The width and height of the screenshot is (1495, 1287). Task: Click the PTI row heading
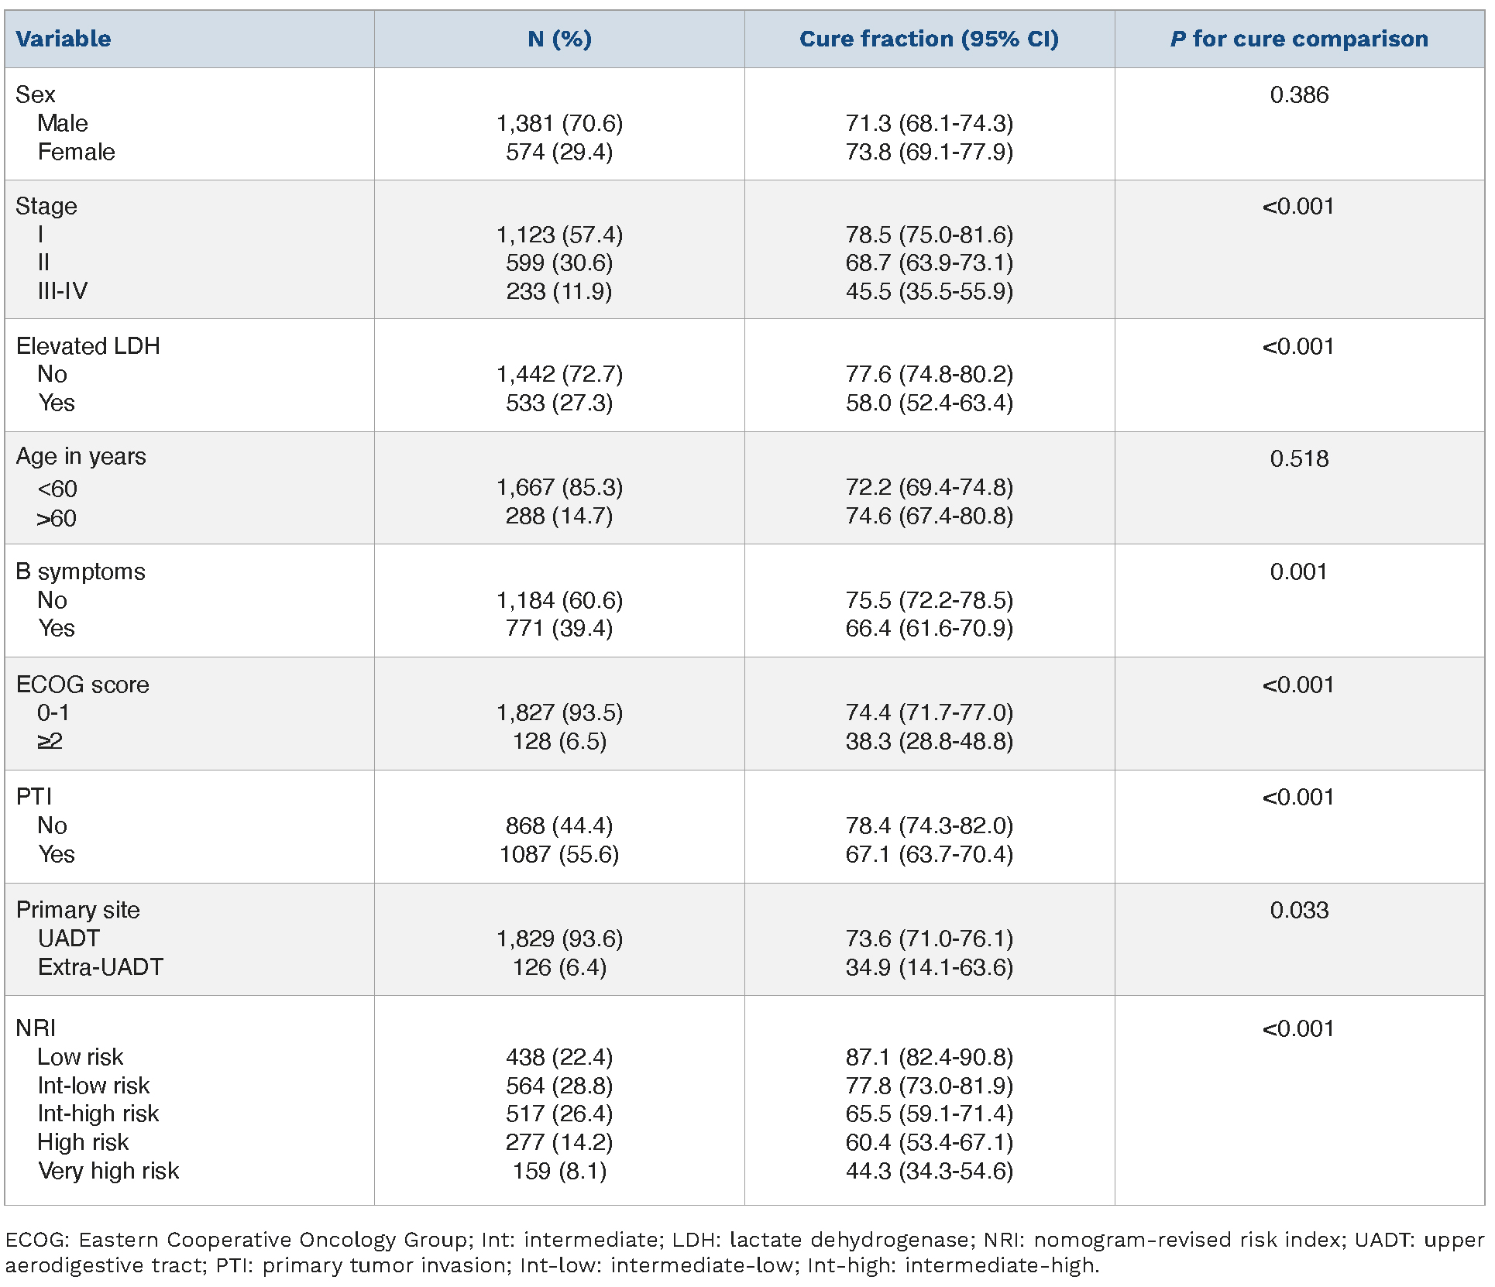[34, 797]
